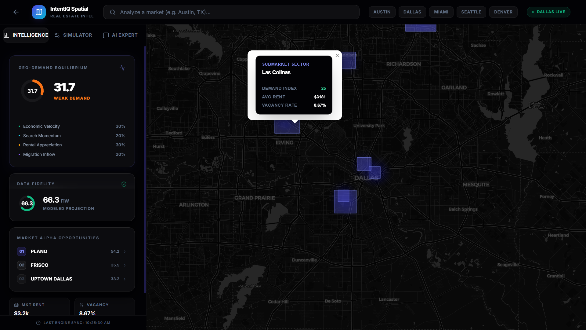Close the Las Colinas submarket popup

(x=337, y=56)
